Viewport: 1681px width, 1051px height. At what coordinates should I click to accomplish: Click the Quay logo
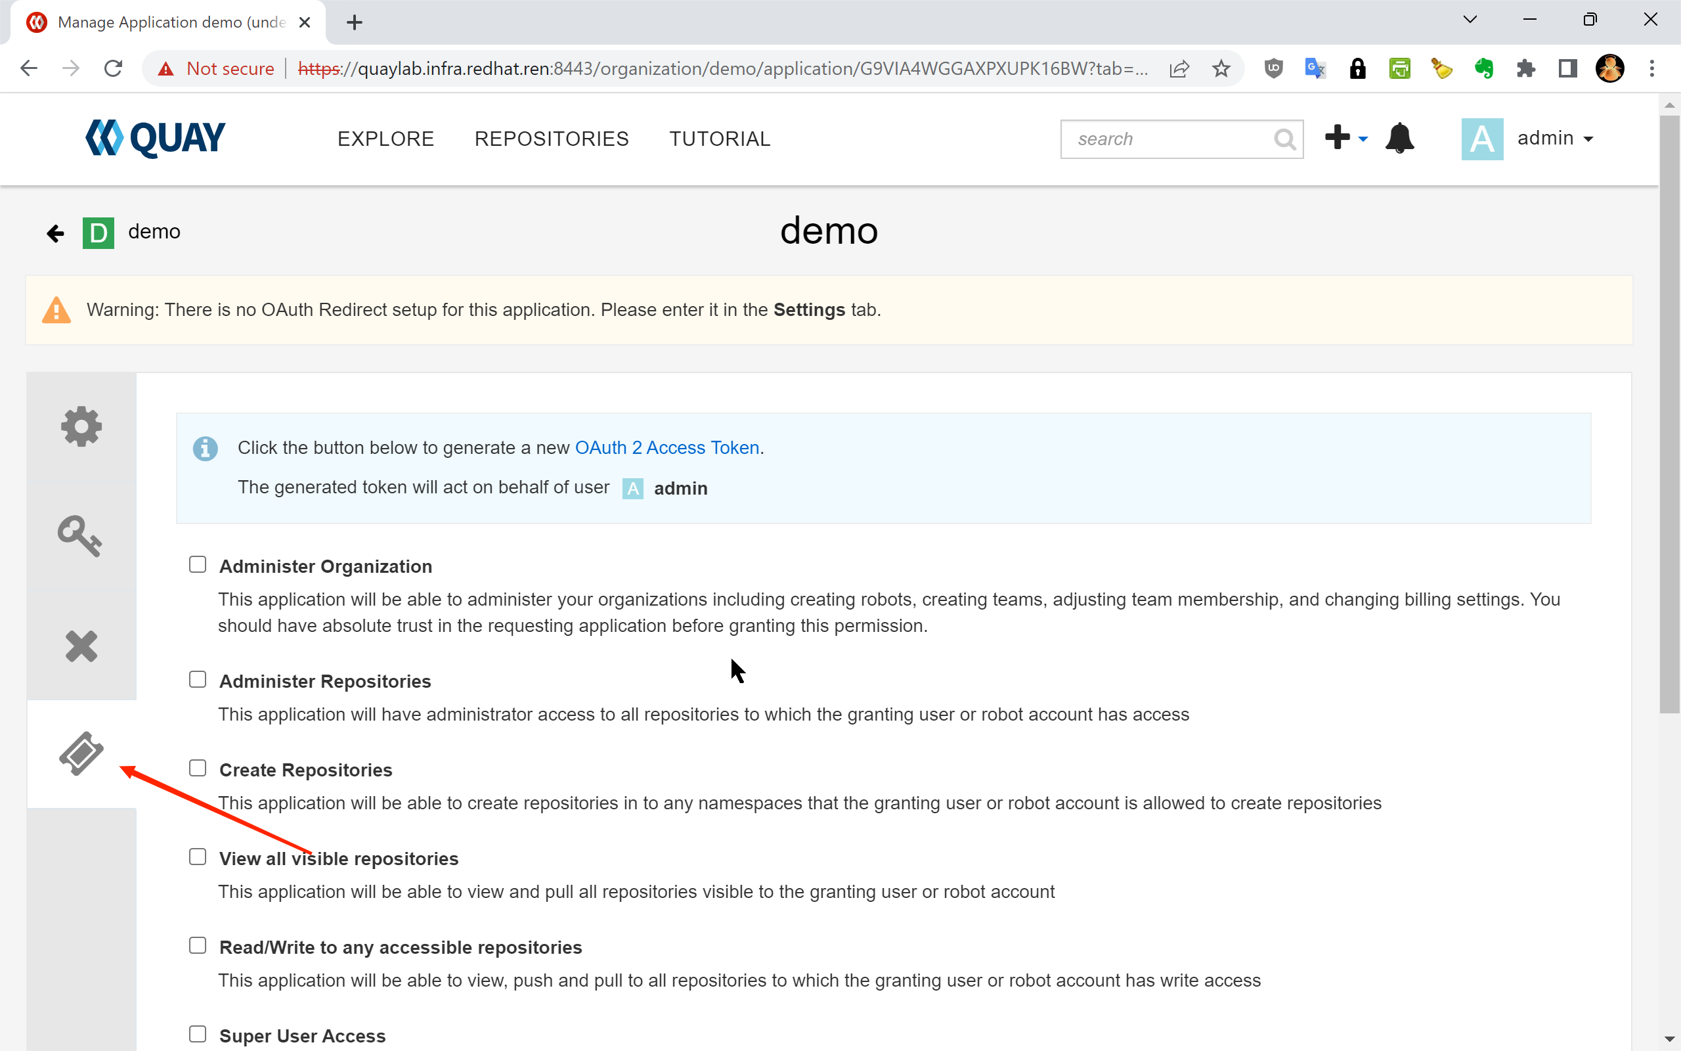(156, 139)
